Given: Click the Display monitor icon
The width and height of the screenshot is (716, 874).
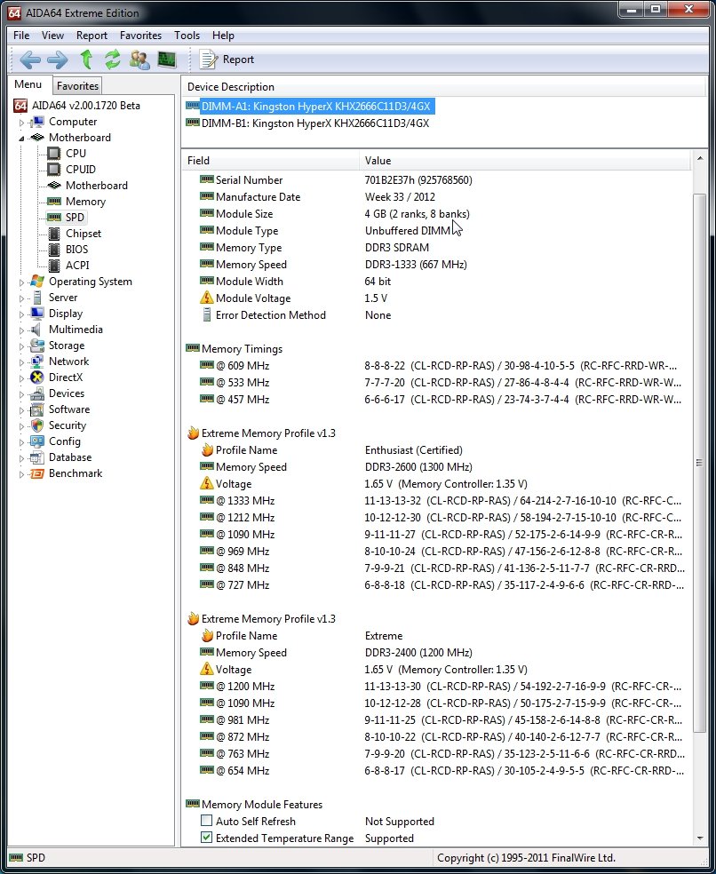Looking at the screenshot, I should (x=37, y=314).
